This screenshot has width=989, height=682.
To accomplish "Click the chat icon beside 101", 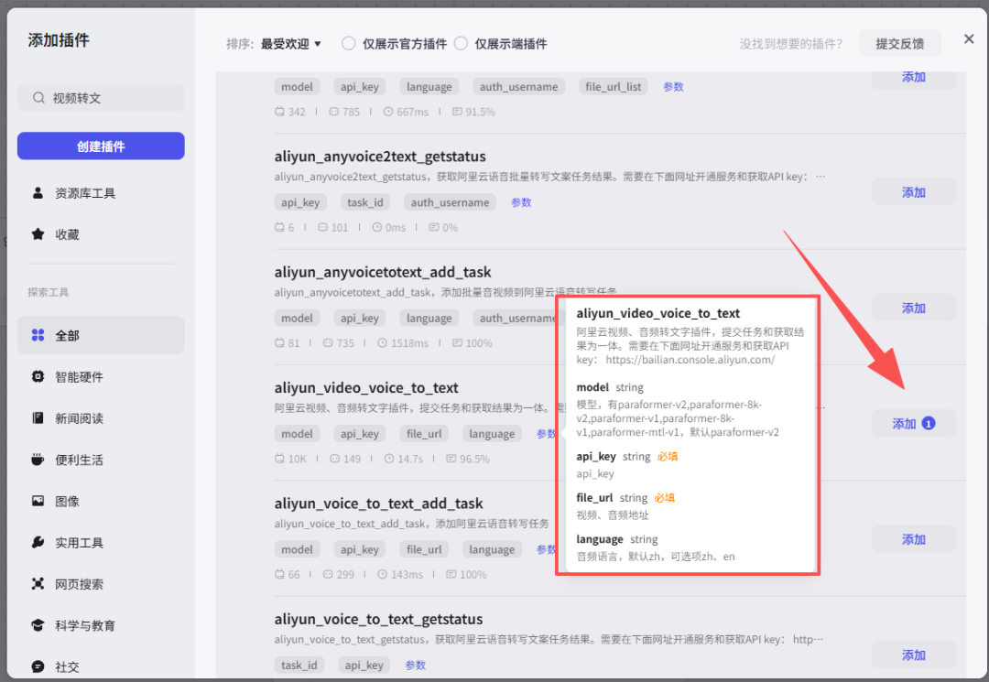I will click(322, 227).
